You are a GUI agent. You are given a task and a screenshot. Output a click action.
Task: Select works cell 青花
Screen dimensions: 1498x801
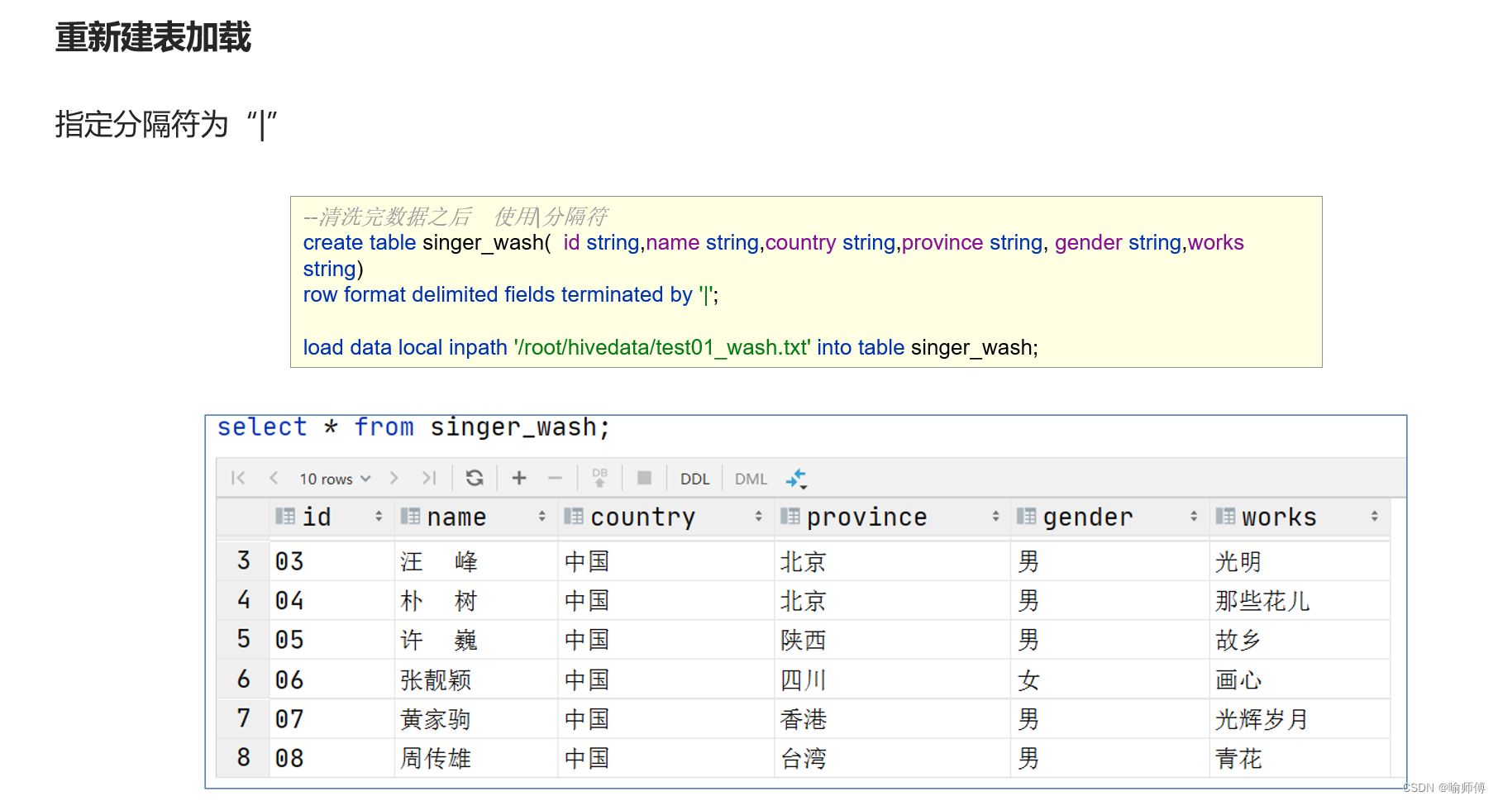click(x=1300, y=758)
